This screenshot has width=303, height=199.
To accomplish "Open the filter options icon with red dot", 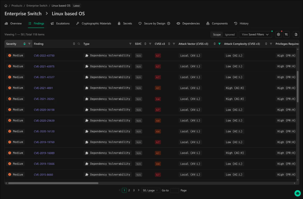I will pyautogui.click(x=287, y=34).
